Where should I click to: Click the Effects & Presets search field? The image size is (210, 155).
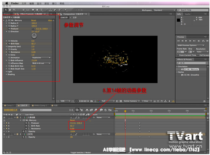click(192, 63)
